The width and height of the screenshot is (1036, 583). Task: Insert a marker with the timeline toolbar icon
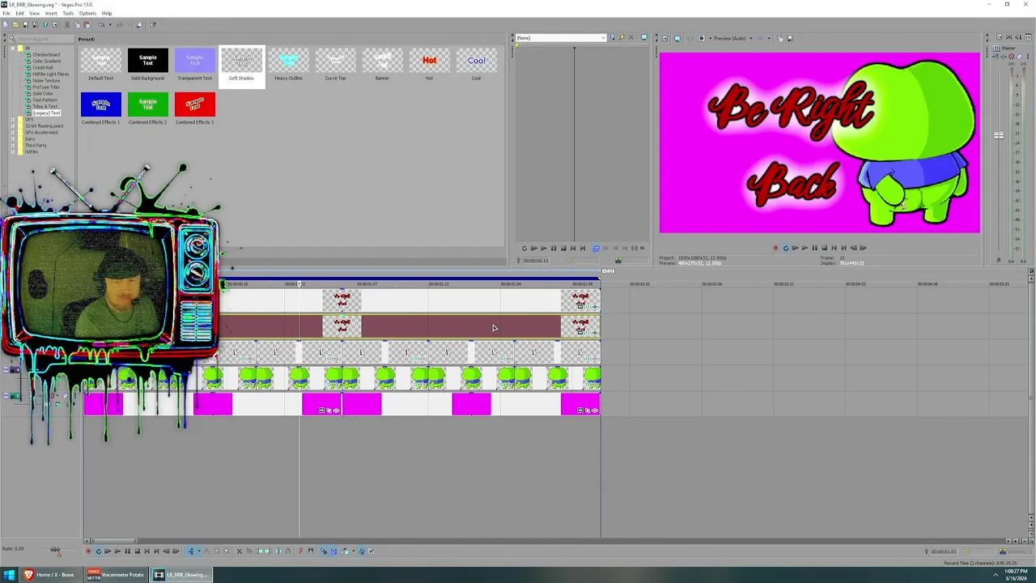(x=301, y=551)
